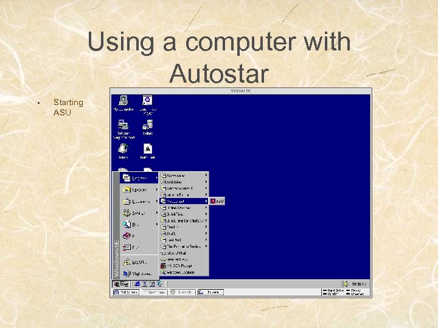438x328 pixels.
Task: Open the Inbox desktop icon
Action: [123, 151]
